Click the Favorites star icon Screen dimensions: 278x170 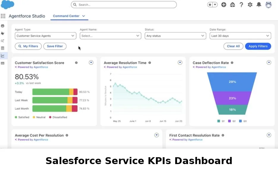210,5
